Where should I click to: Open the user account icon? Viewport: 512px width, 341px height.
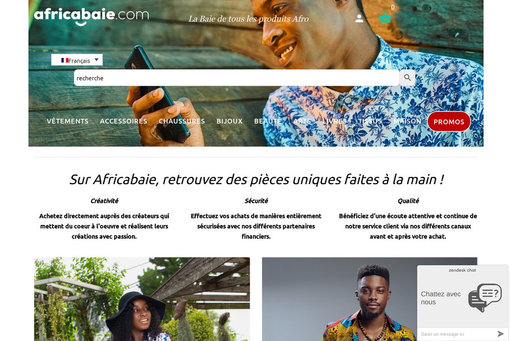click(359, 18)
